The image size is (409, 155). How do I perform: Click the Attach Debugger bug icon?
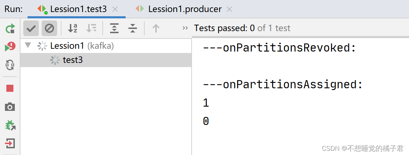click(10, 125)
